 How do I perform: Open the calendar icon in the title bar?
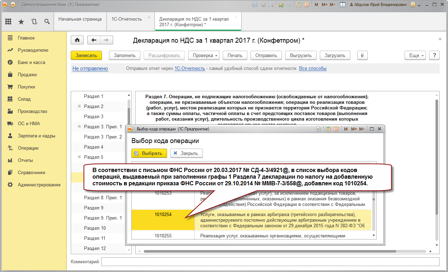coord(306,5)
